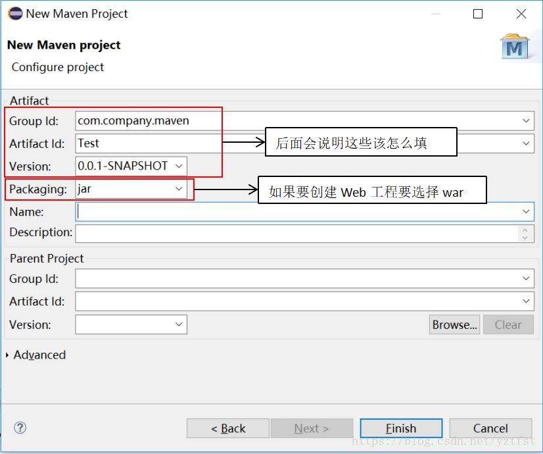Close the New Maven Project dialog
Image resolution: width=543 pixels, height=454 pixels.
[x=521, y=14]
